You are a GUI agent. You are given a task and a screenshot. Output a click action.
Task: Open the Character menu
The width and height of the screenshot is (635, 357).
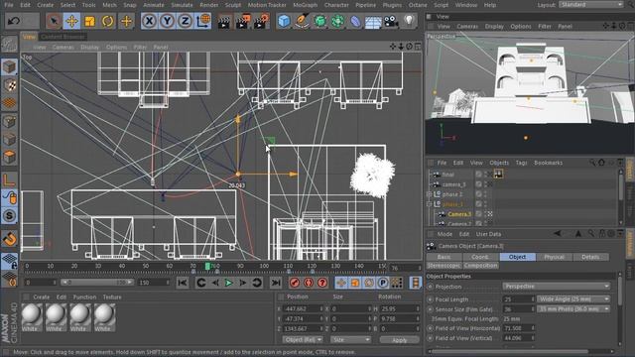tap(336, 5)
